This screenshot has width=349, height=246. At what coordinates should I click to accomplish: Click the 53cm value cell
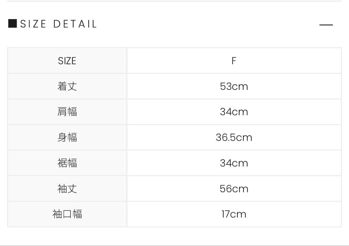point(234,86)
